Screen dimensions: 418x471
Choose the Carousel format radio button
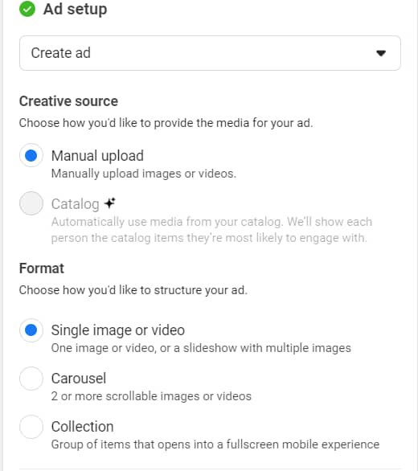pos(31,379)
